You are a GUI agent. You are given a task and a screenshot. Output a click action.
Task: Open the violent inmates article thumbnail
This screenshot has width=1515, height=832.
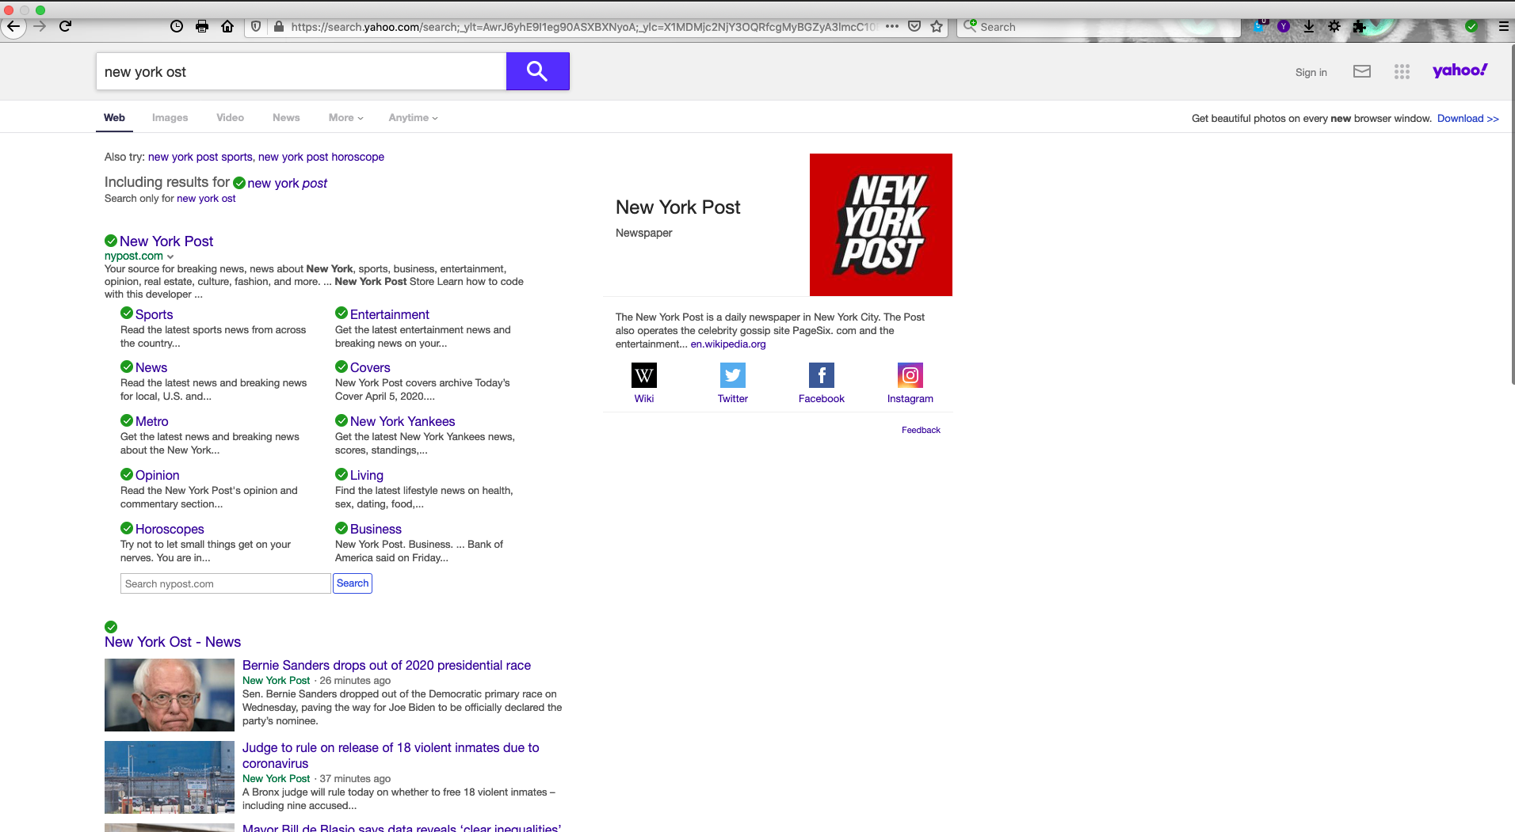(x=170, y=777)
